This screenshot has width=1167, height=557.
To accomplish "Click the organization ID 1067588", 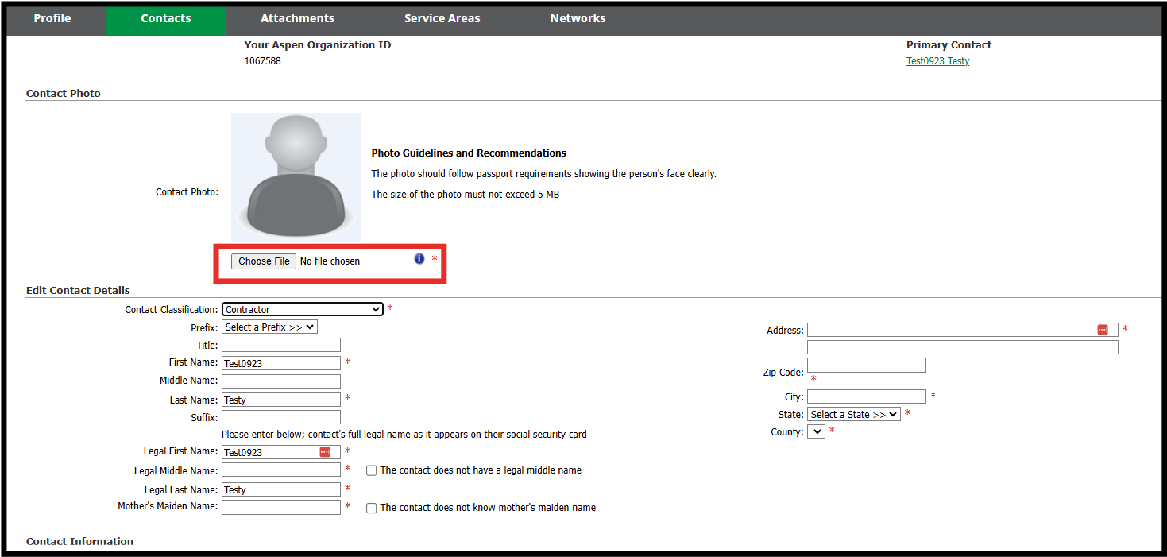I will pos(262,61).
